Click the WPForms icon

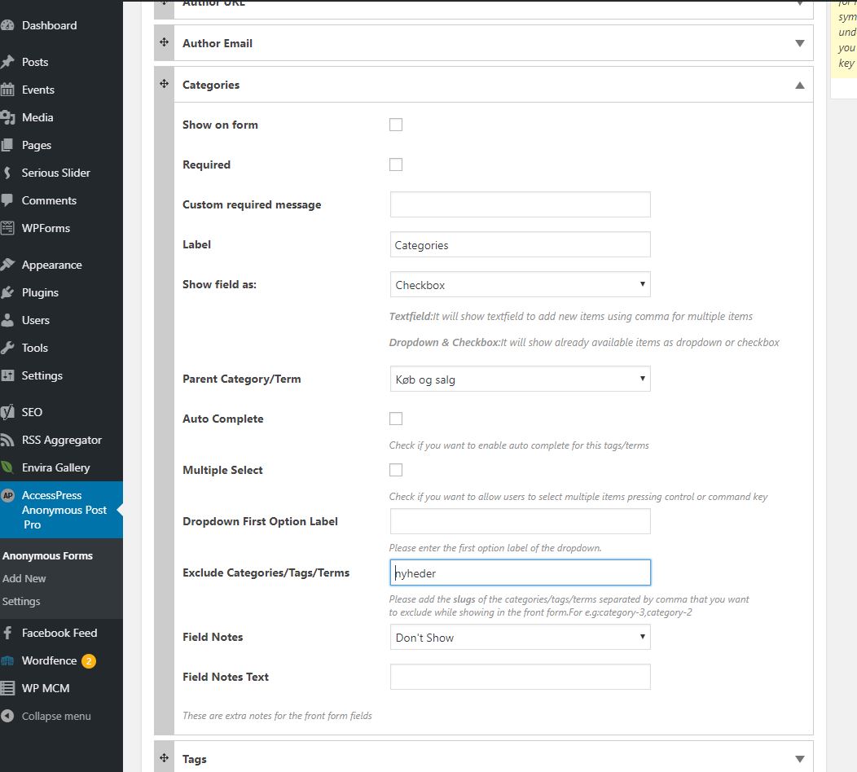point(7,228)
